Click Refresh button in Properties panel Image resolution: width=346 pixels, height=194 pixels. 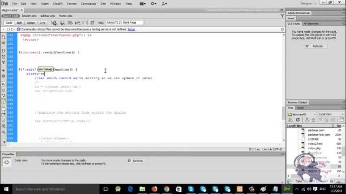(x=136, y=161)
